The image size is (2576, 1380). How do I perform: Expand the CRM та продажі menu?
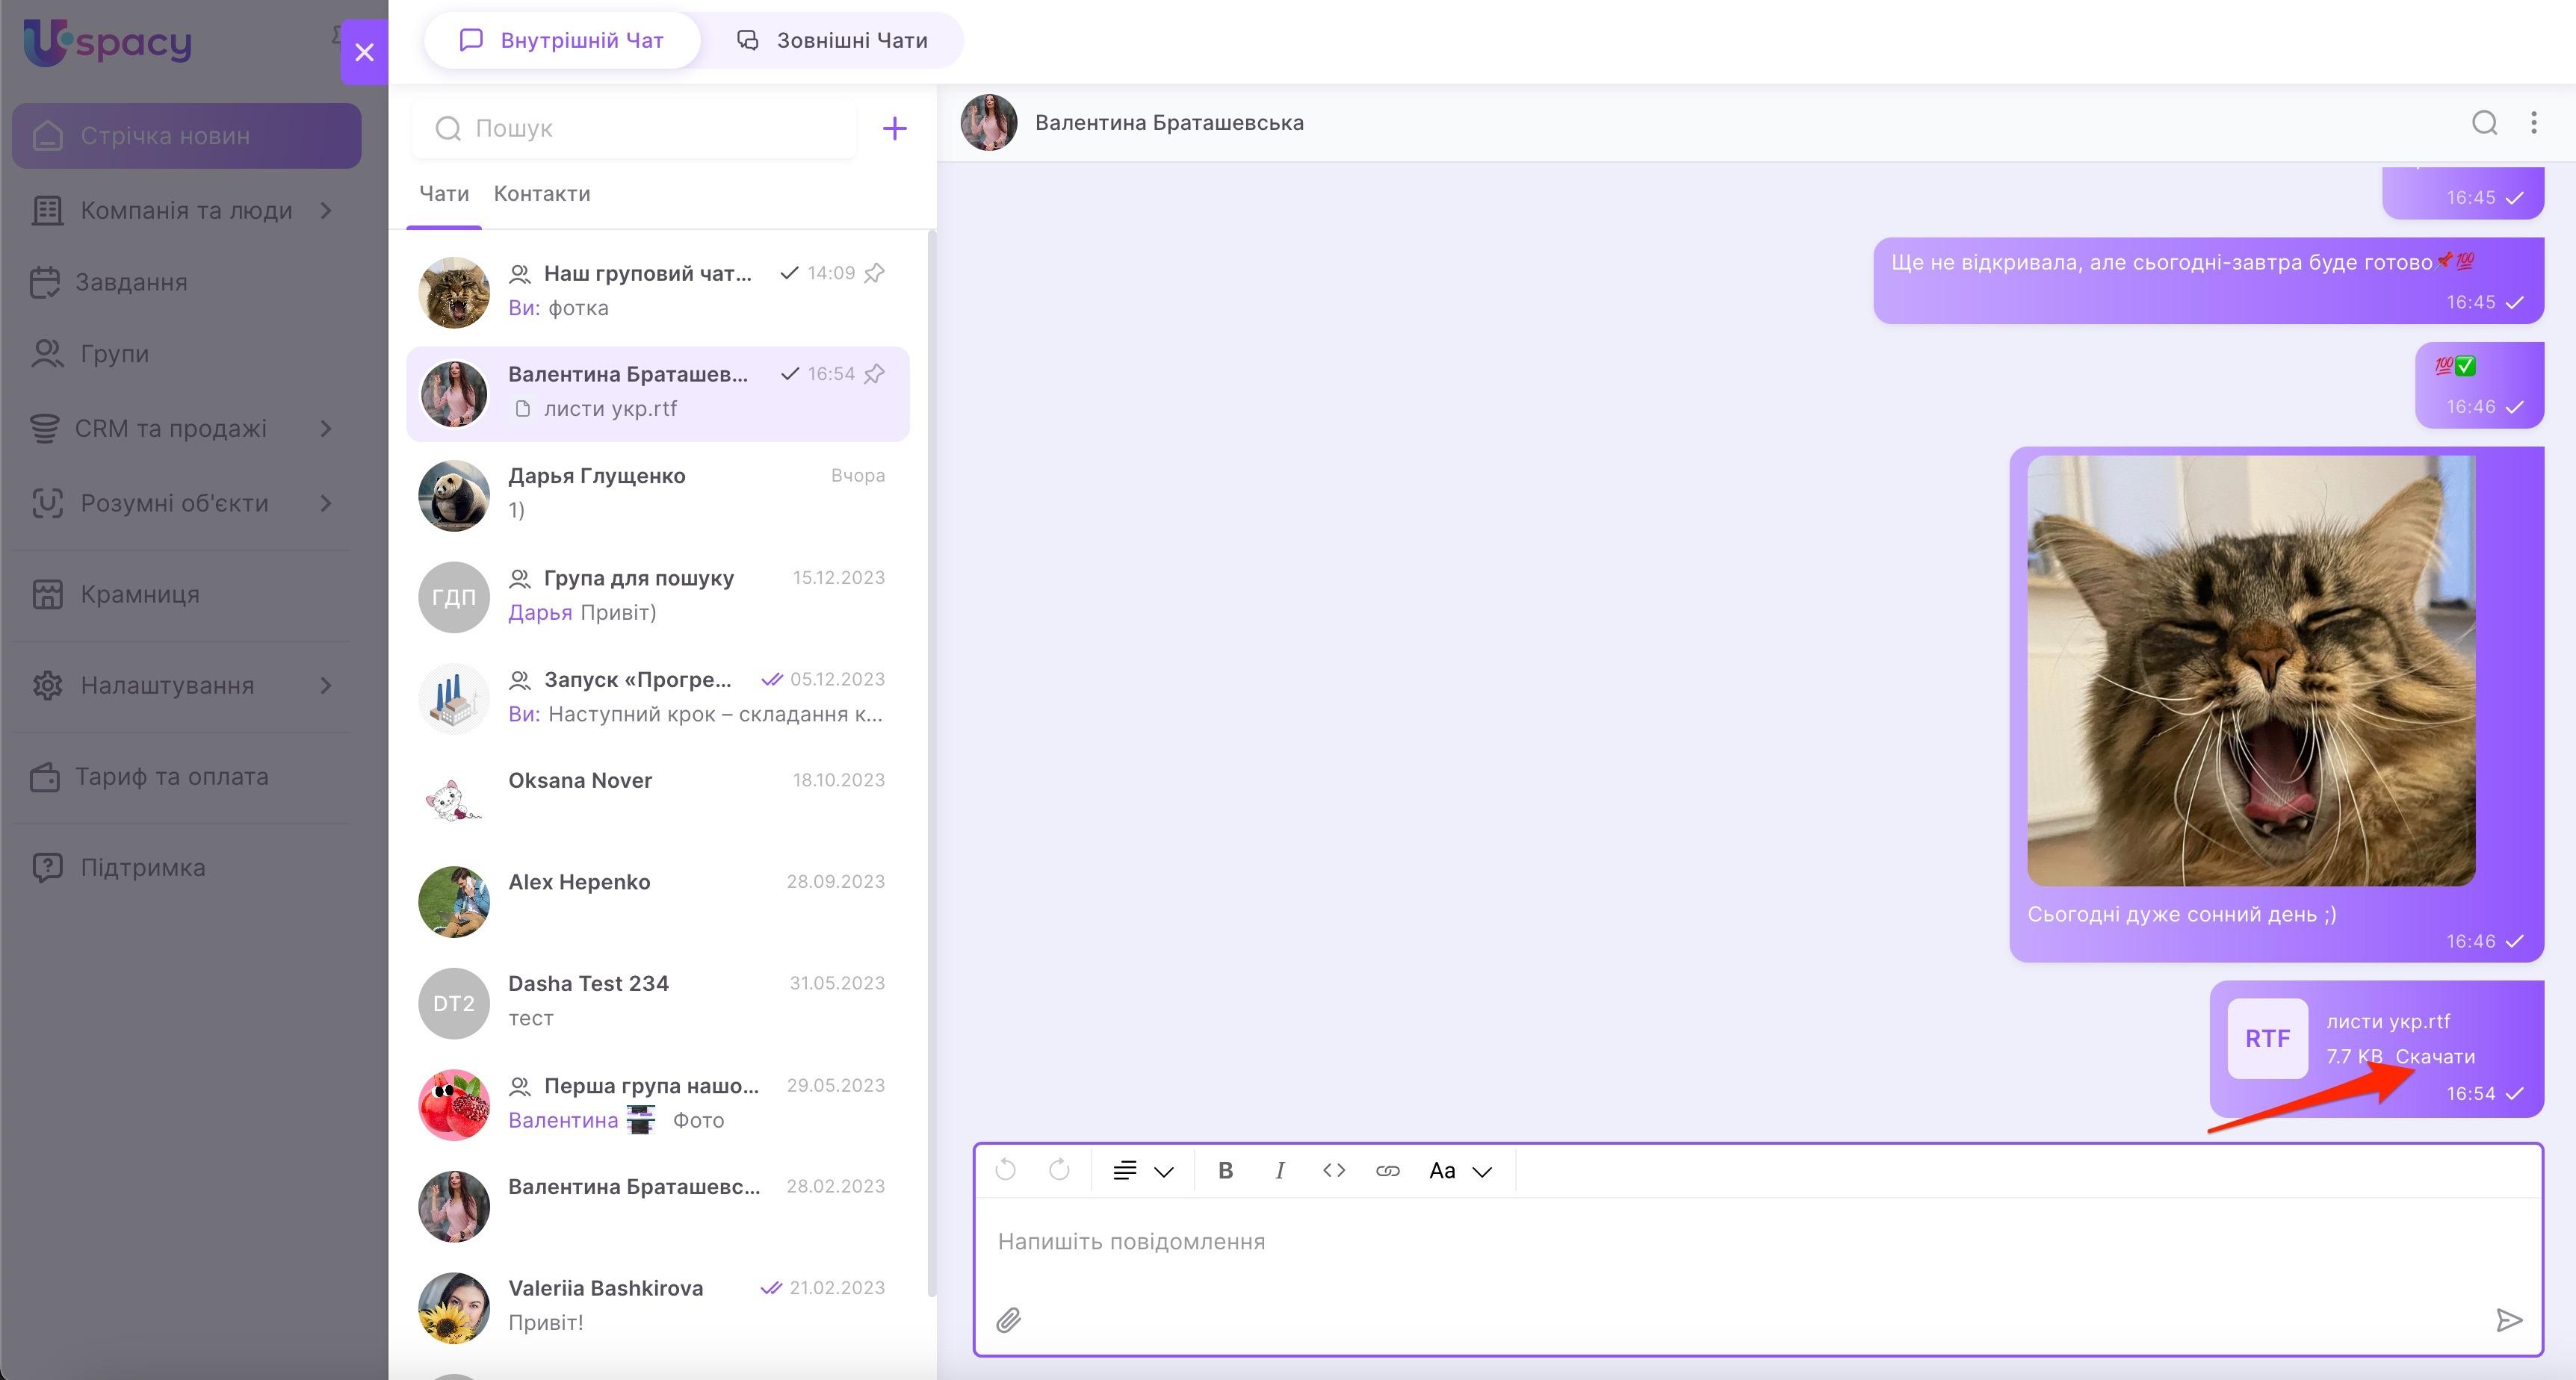[326, 429]
